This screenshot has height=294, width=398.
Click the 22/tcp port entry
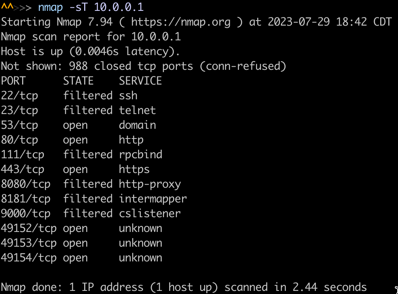click(19, 95)
